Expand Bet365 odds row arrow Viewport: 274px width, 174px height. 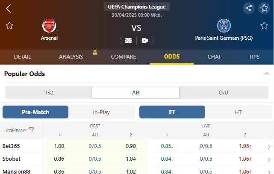[269, 147]
